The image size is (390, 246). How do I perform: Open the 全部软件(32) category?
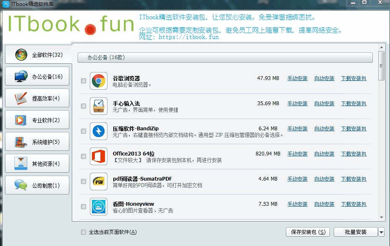pyautogui.click(x=37, y=54)
